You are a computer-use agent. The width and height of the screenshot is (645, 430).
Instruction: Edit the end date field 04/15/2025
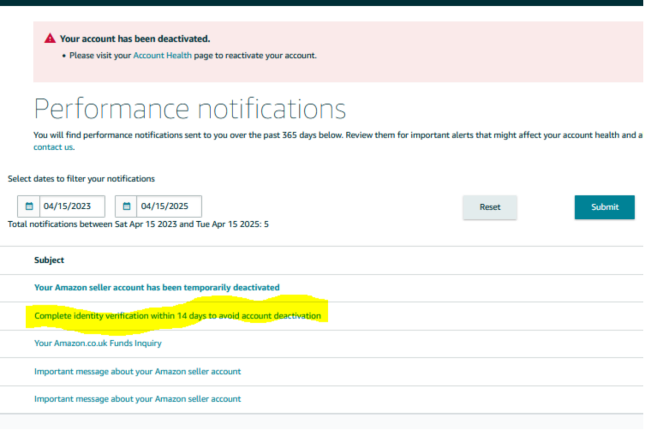click(169, 206)
